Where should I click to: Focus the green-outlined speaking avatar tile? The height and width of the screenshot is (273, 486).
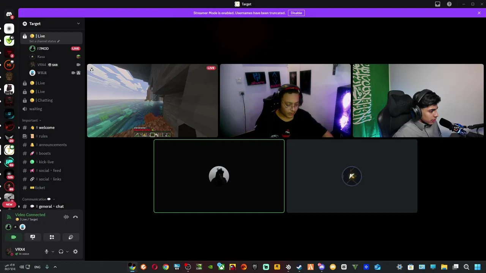[219, 176]
